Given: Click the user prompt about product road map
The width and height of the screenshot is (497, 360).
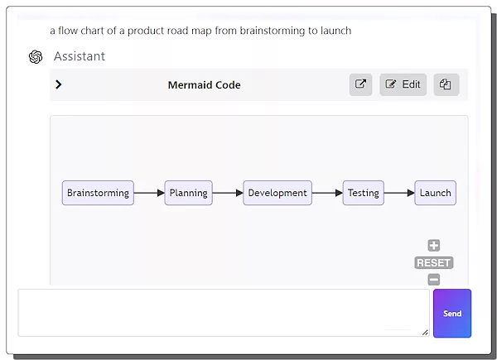Looking at the screenshot, I should 200,31.
